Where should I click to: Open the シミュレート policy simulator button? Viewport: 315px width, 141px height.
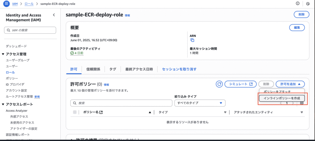point(241,84)
